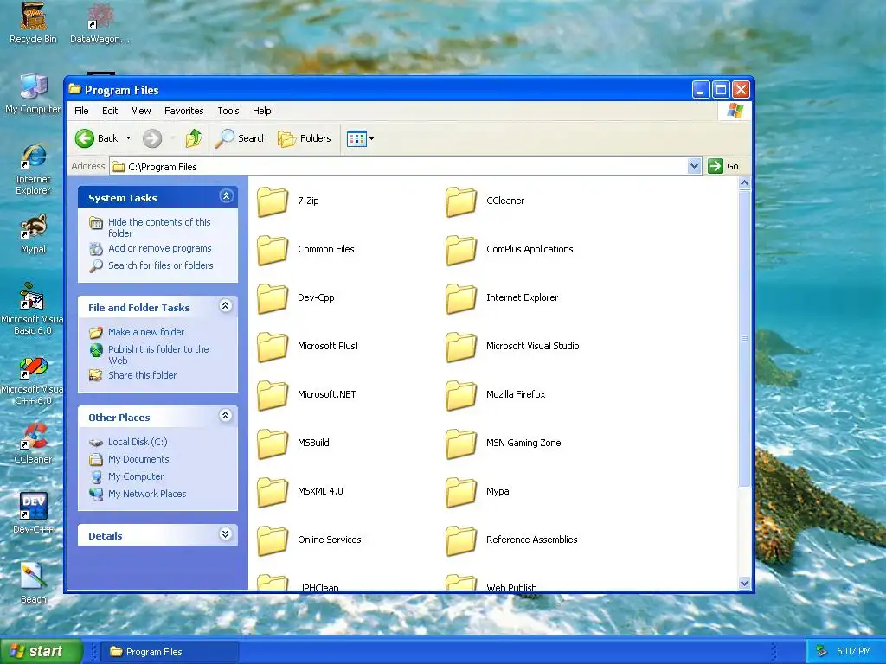Go to Local Disk (C:) in Other Places
Screen dimensions: 886x664
(x=138, y=442)
